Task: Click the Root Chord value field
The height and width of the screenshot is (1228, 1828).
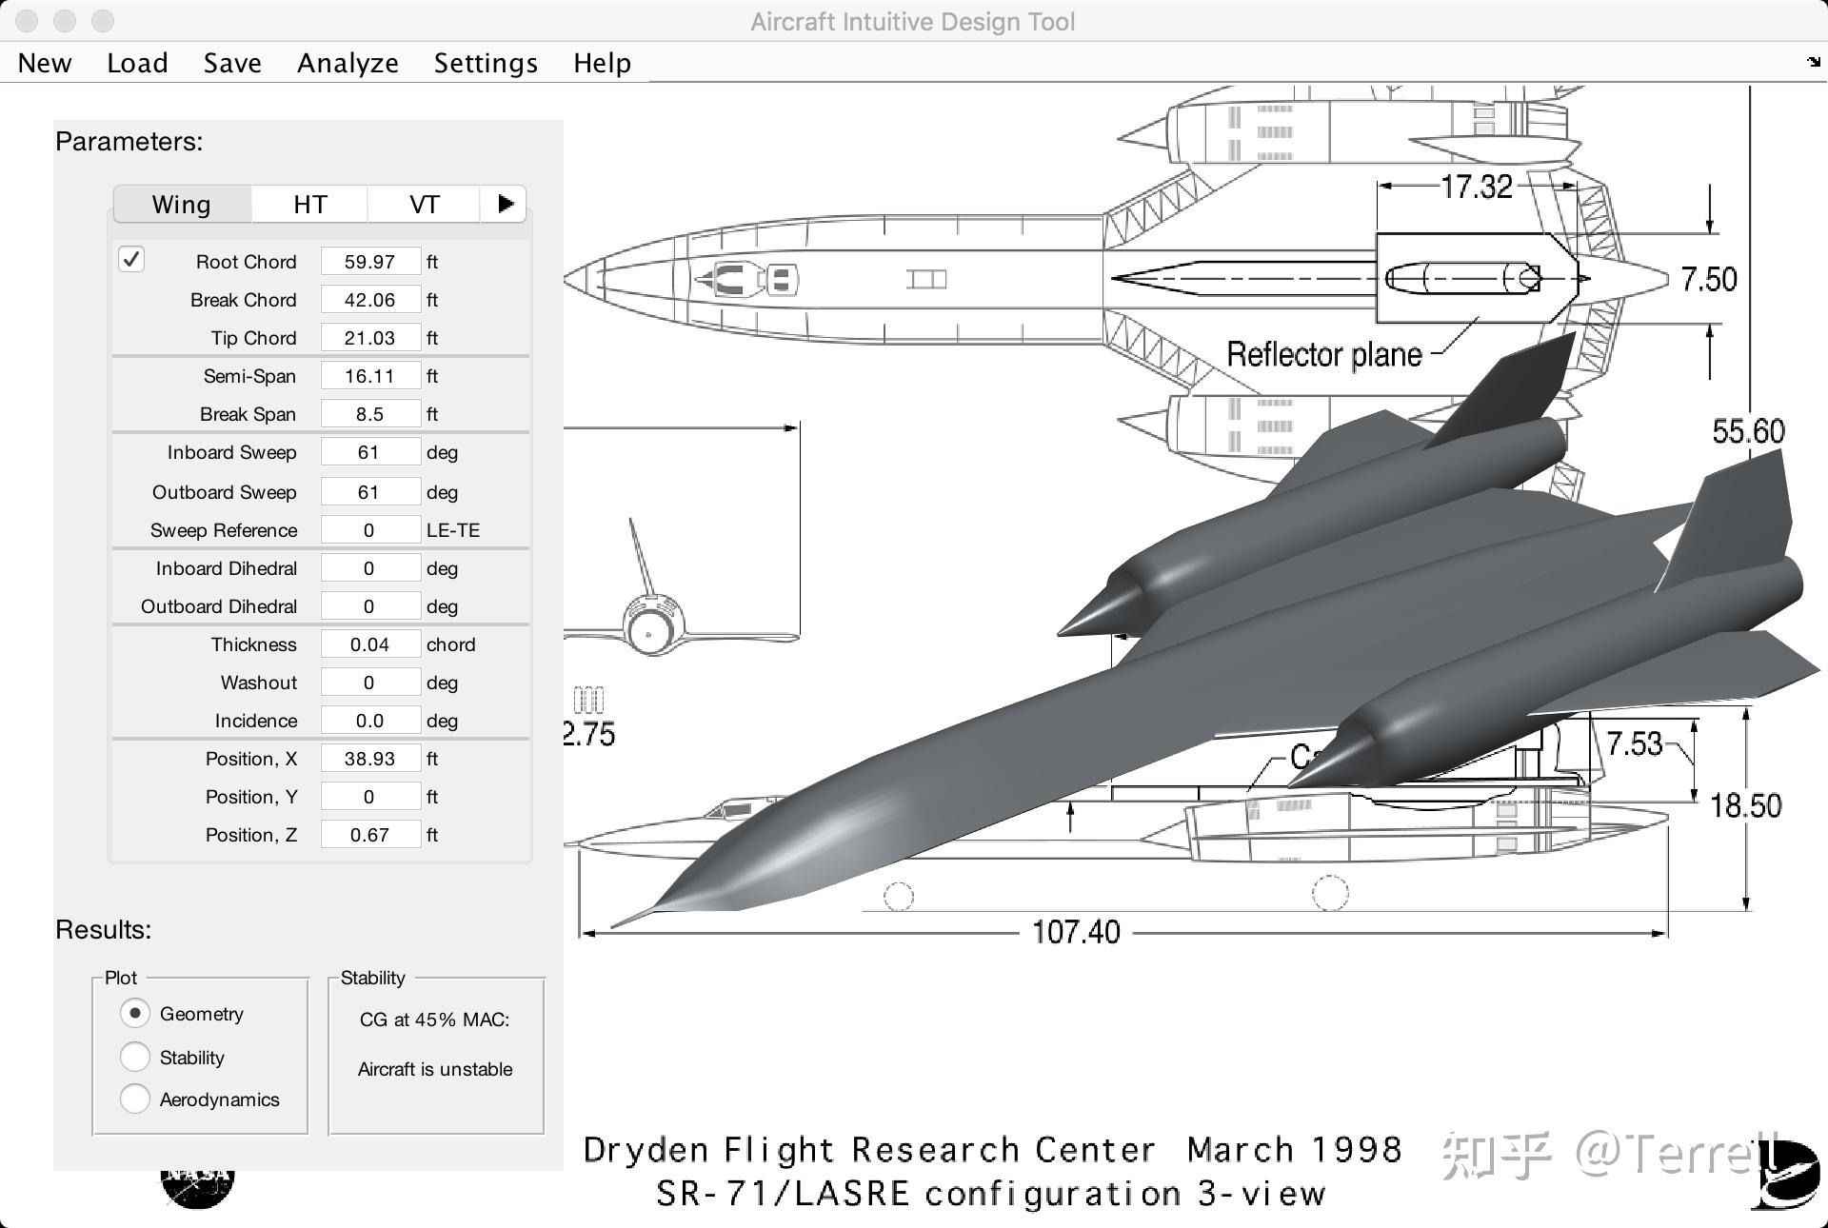Action: click(369, 262)
